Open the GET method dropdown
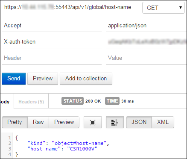This screenshot has width=187, height=159. point(164,8)
